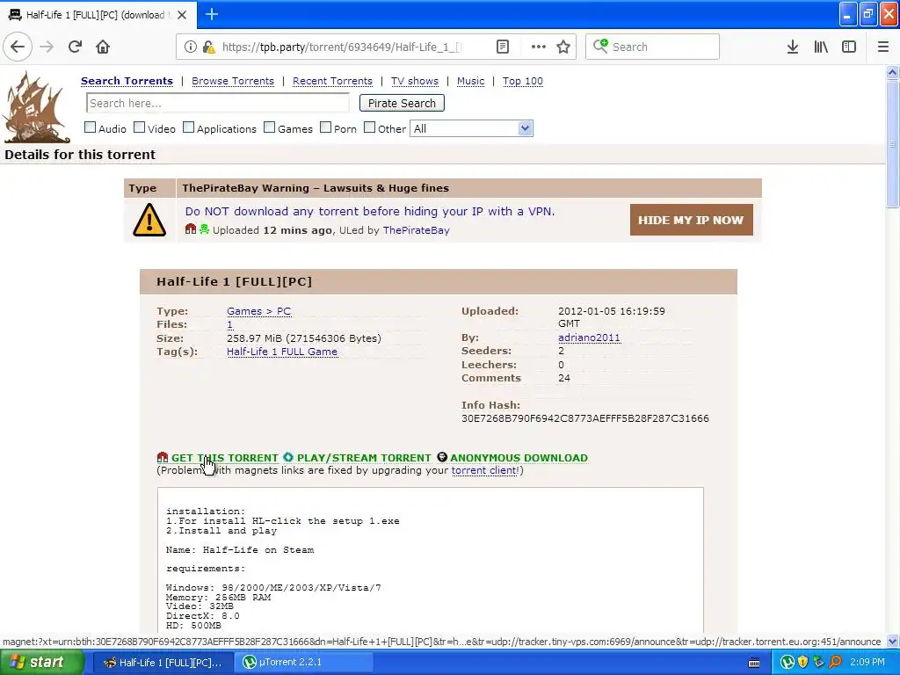900x675 pixels.
Task: Open Top 100 menu link
Action: click(523, 81)
